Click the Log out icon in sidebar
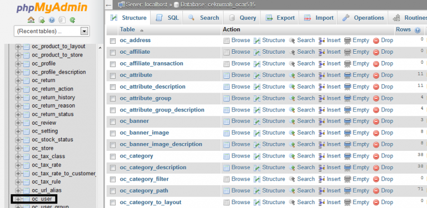The image size is (427, 208). (42, 20)
